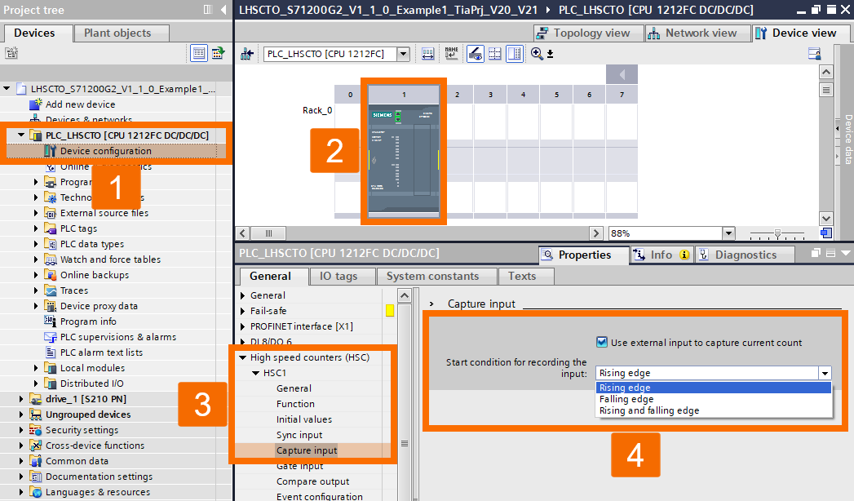
Task: Open PLC supervisions & alarms
Action: tap(117, 337)
